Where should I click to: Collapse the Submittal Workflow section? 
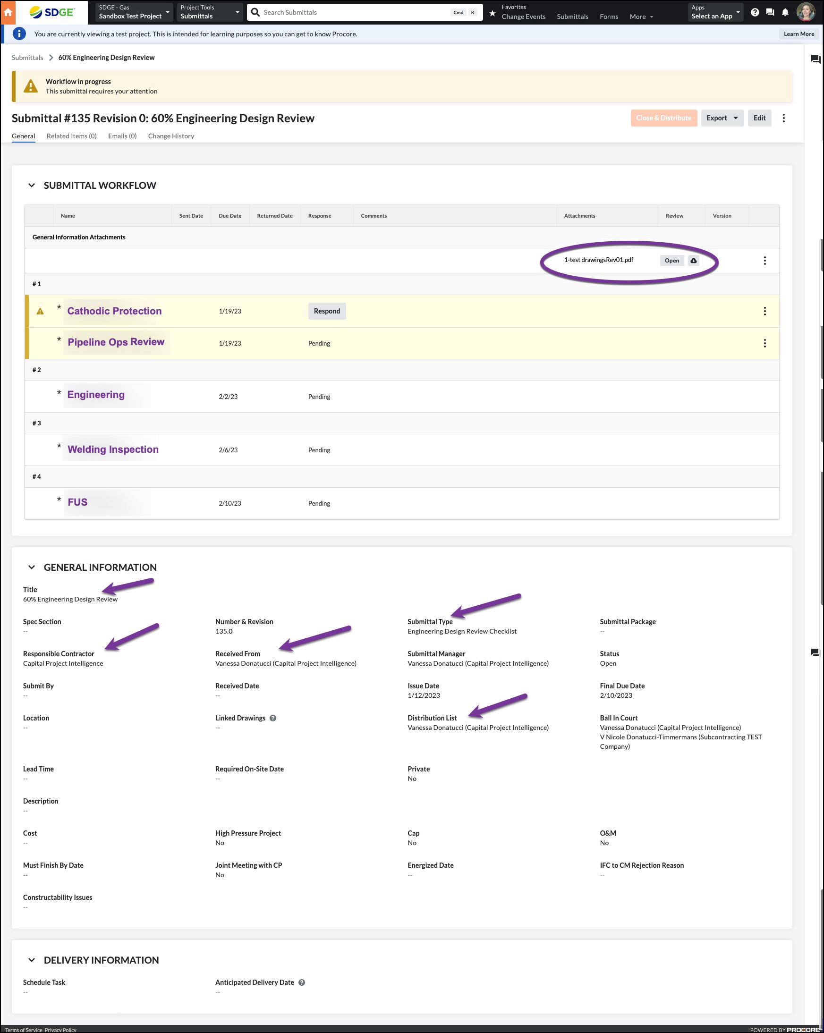(32, 186)
